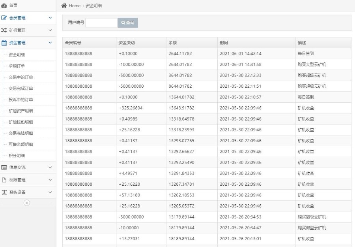Collapse the sidebar with the double-arrow button
This screenshot has height=247, width=355.
[27, 203]
